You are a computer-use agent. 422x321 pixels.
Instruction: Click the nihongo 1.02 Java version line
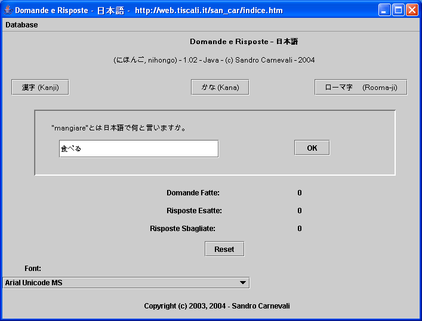(x=214, y=60)
